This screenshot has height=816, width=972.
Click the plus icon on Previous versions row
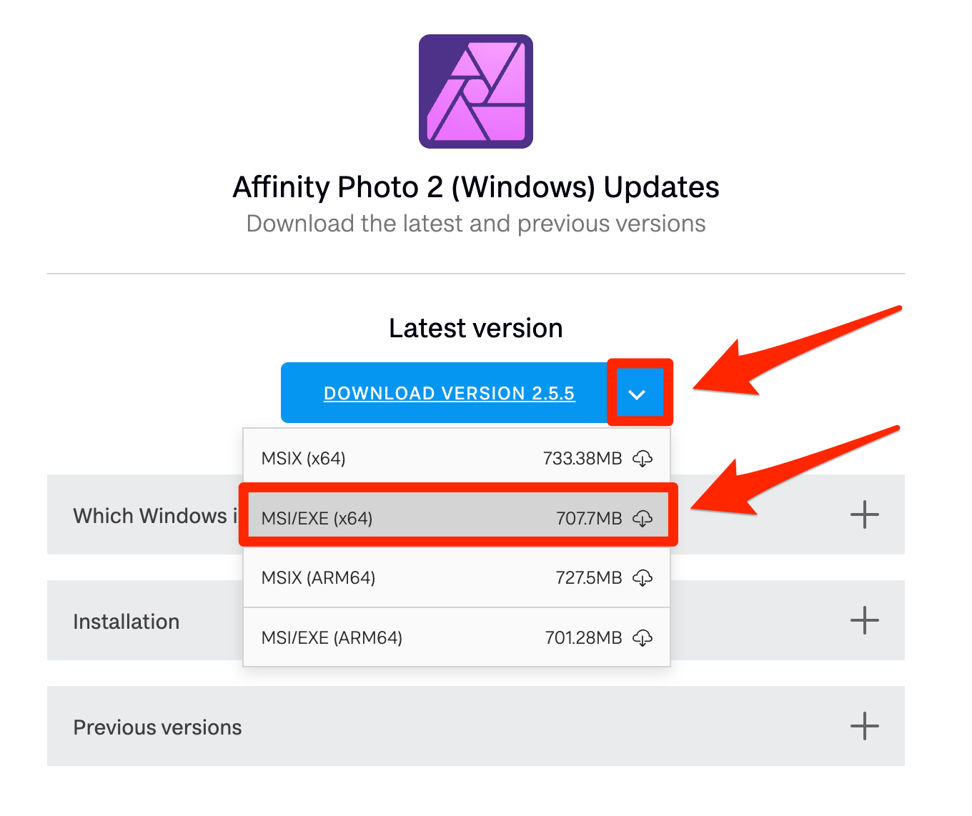click(864, 726)
